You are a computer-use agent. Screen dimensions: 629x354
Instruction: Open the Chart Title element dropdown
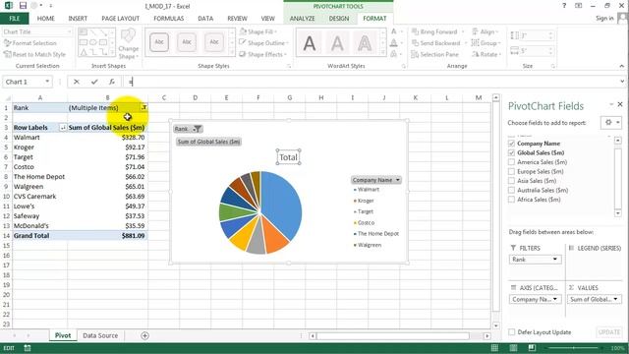69,31
